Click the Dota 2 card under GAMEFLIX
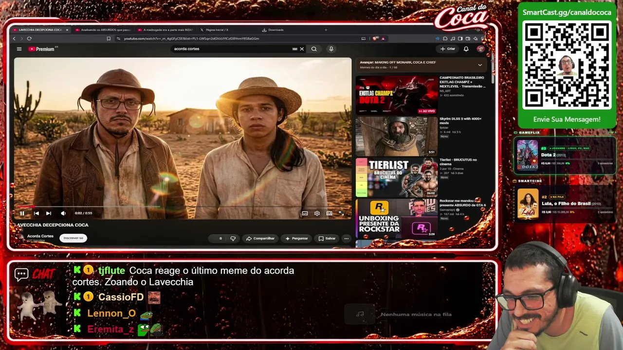The image size is (623, 350). pos(565,156)
